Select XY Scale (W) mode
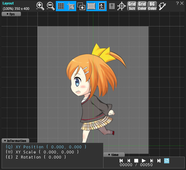Image resolution: width=186 pixels, height=170 pixels. tap(42, 152)
